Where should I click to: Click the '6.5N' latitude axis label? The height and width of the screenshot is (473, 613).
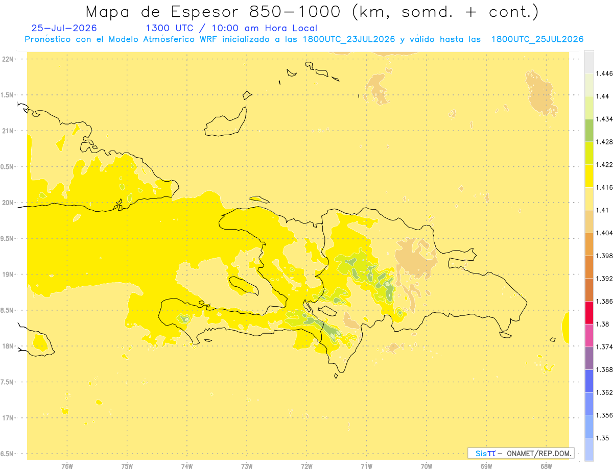[7, 454]
